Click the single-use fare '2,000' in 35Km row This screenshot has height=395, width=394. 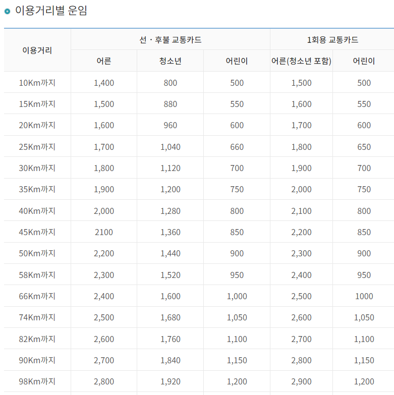[301, 190]
